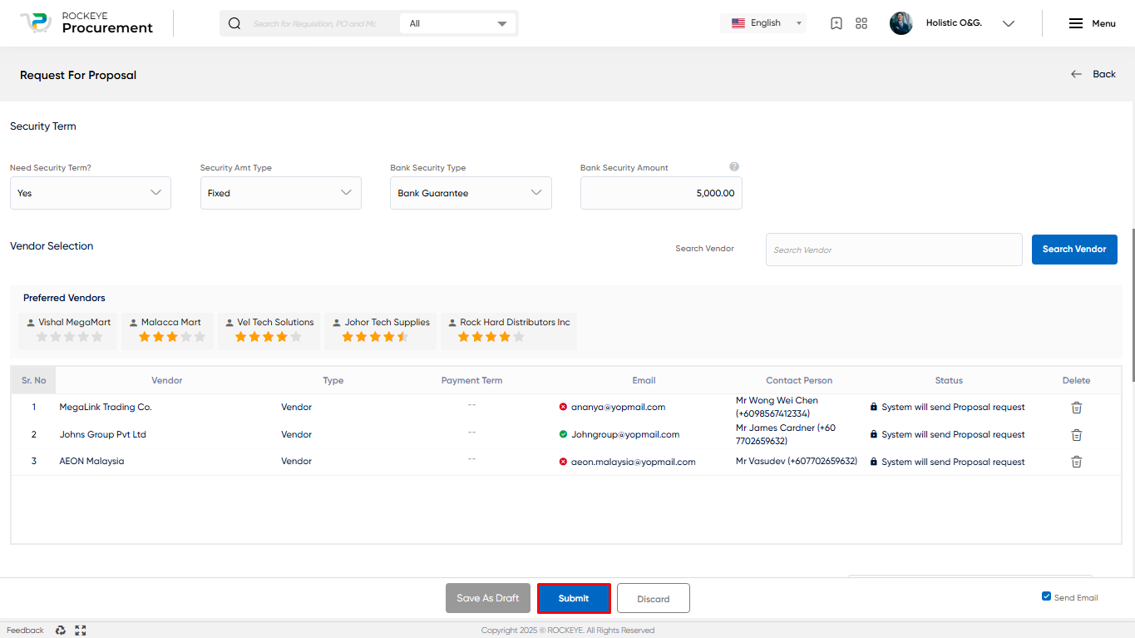Open the apps grid icon
This screenshot has height=638, width=1135.
(861, 23)
